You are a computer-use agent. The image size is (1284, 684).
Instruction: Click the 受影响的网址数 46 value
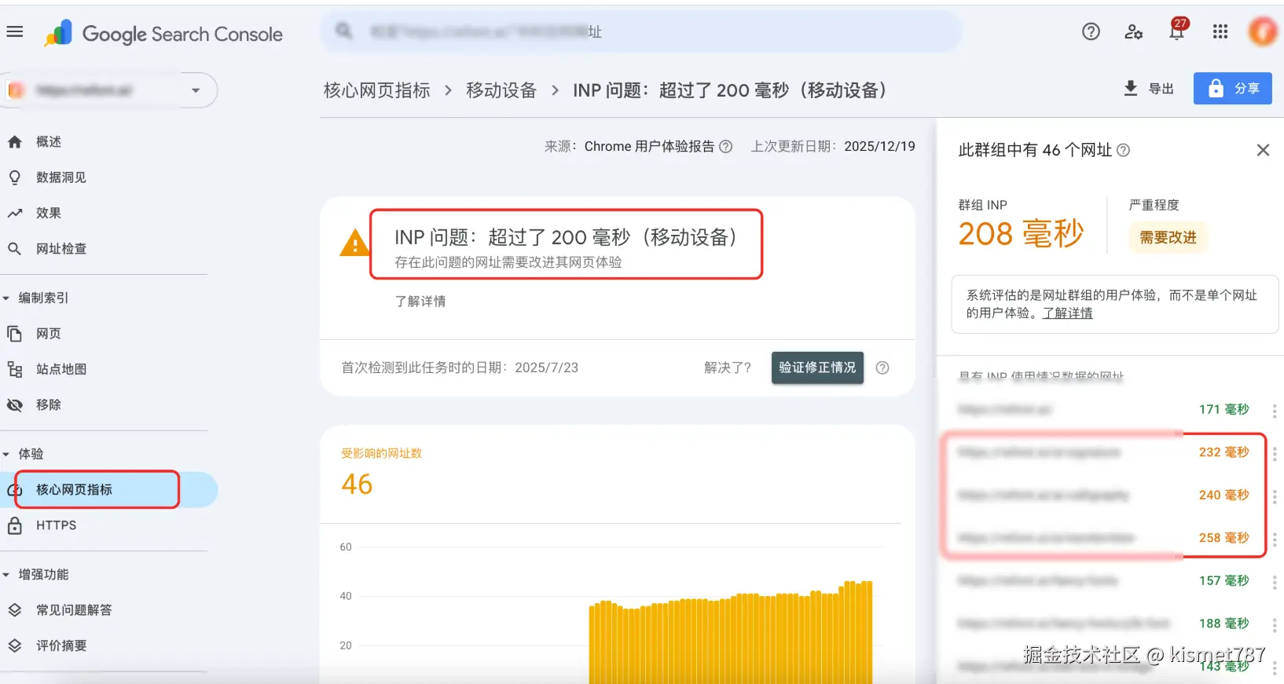pos(357,485)
